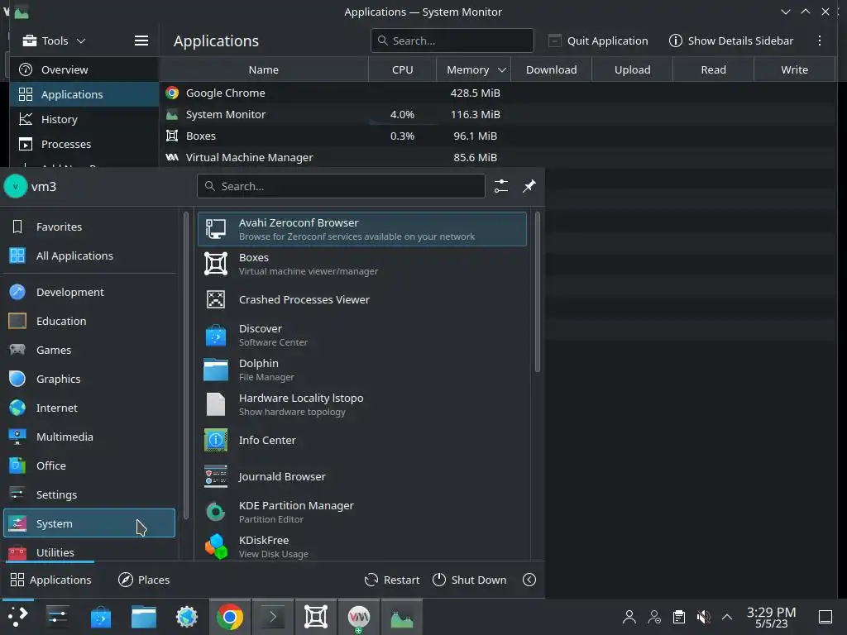Sort by Name column header
Viewport: 847px width, 635px height.
click(x=264, y=69)
